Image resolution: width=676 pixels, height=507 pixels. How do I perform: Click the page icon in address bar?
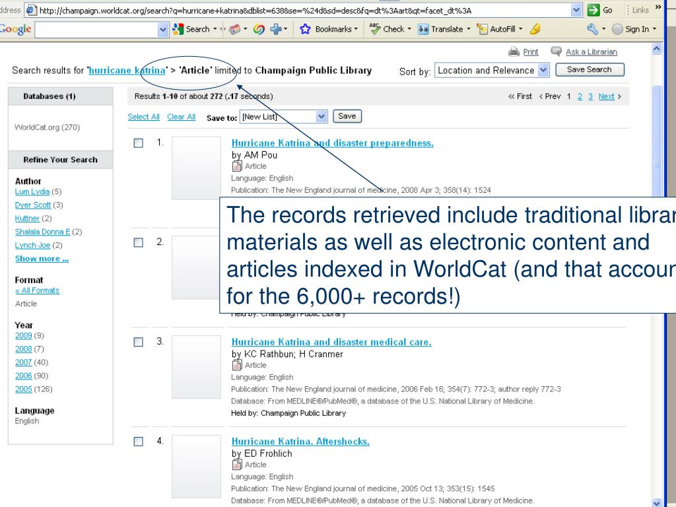32,11
